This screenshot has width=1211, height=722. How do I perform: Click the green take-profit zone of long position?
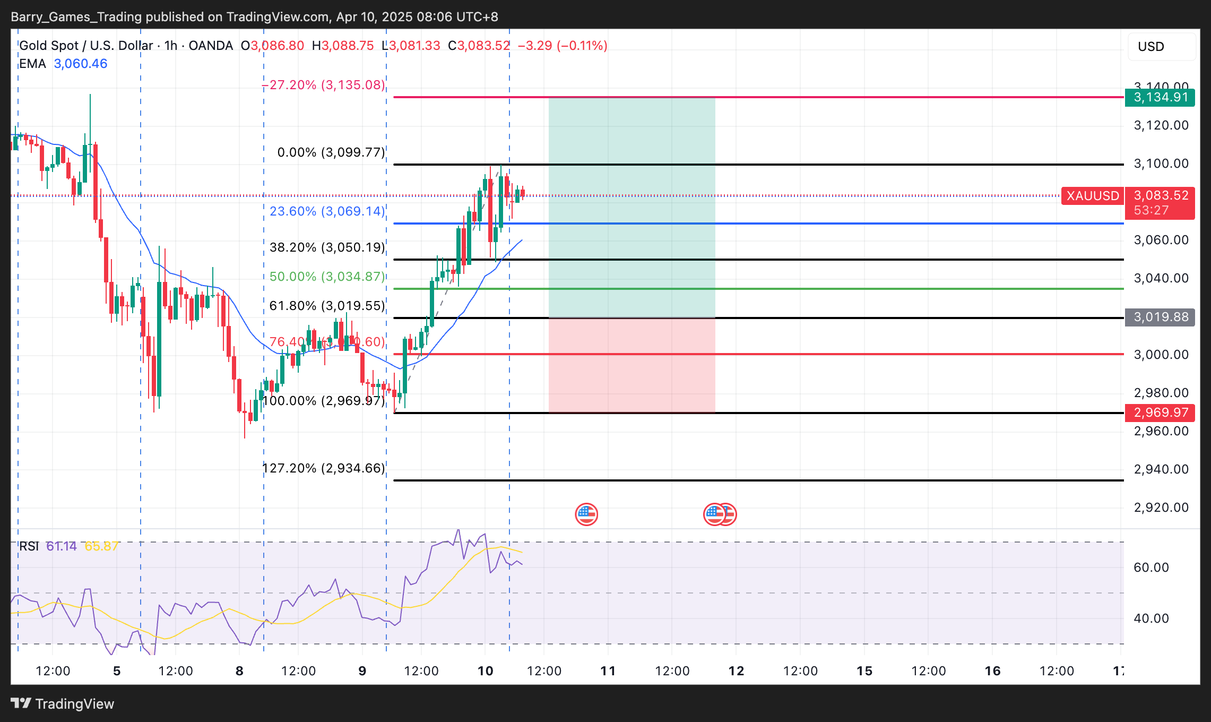632,207
